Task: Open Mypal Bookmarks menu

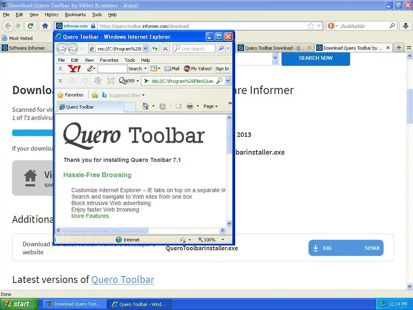Action: point(75,15)
